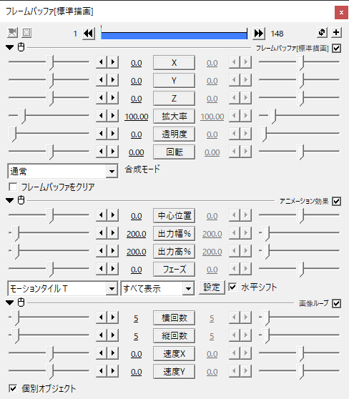Viewport: 349px width, 399px height.
Task: Click left 出力高% slider handle
Action: pos(16,252)
